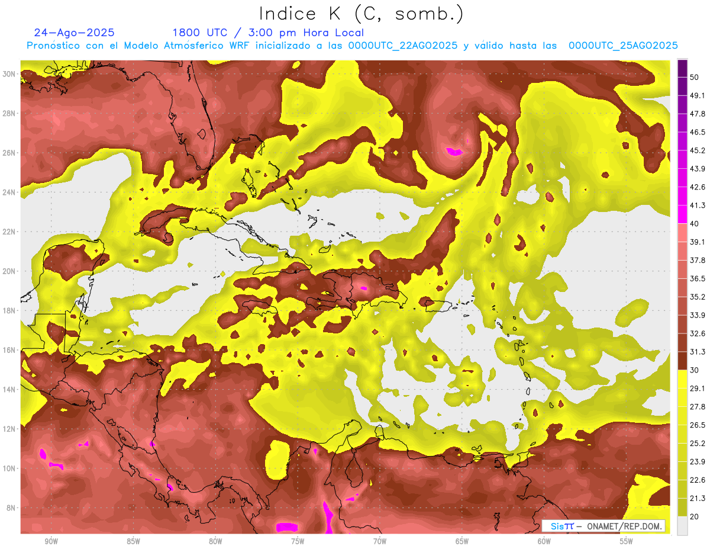
Task: Click the '23.9' colorbar value
Action: point(698,461)
